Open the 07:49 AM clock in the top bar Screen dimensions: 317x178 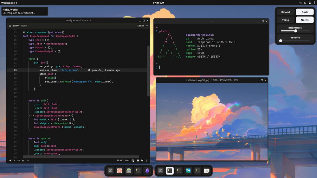coord(158,3)
